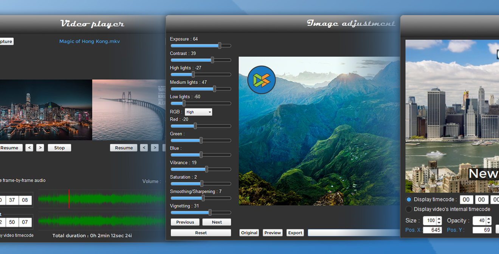The height and width of the screenshot is (254, 499).
Task: Click the > button under the bridge video
Action: pos(155,148)
